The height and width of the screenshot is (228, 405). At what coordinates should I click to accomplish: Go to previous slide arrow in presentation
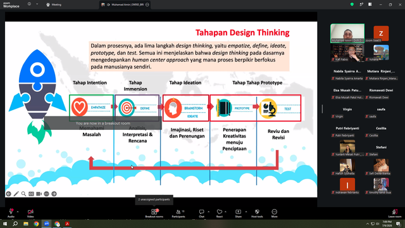(x=8, y=194)
